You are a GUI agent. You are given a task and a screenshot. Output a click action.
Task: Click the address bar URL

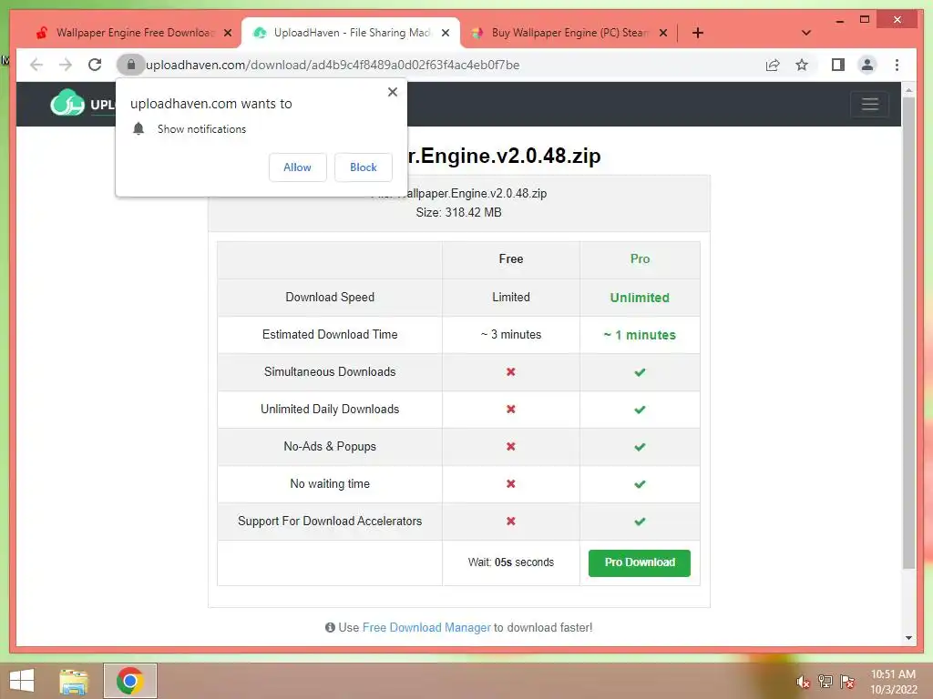point(333,65)
